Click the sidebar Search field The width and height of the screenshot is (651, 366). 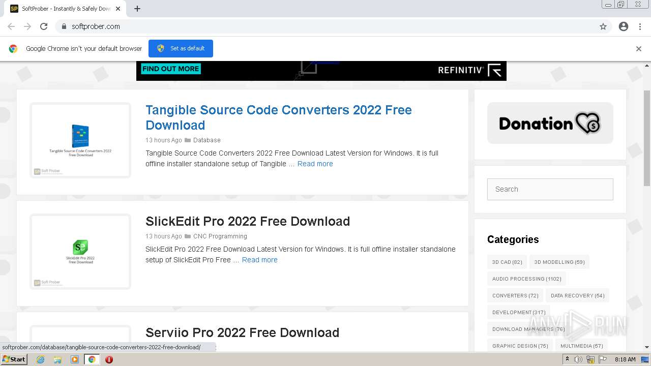pyautogui.click(x=550, y=189)
